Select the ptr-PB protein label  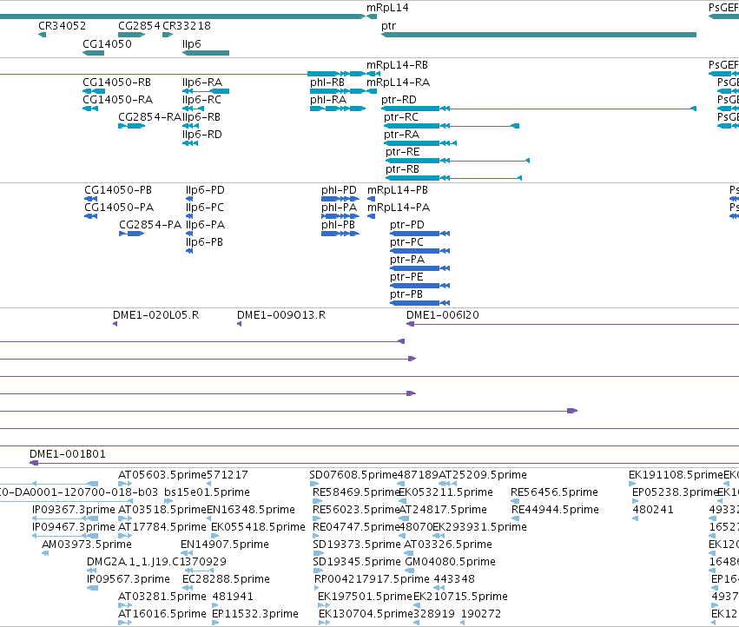[x=406, y=295]
